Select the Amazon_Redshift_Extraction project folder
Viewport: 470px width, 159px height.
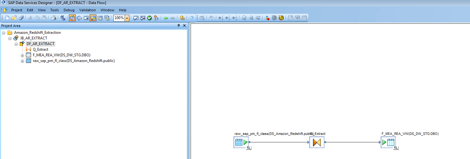37,33
